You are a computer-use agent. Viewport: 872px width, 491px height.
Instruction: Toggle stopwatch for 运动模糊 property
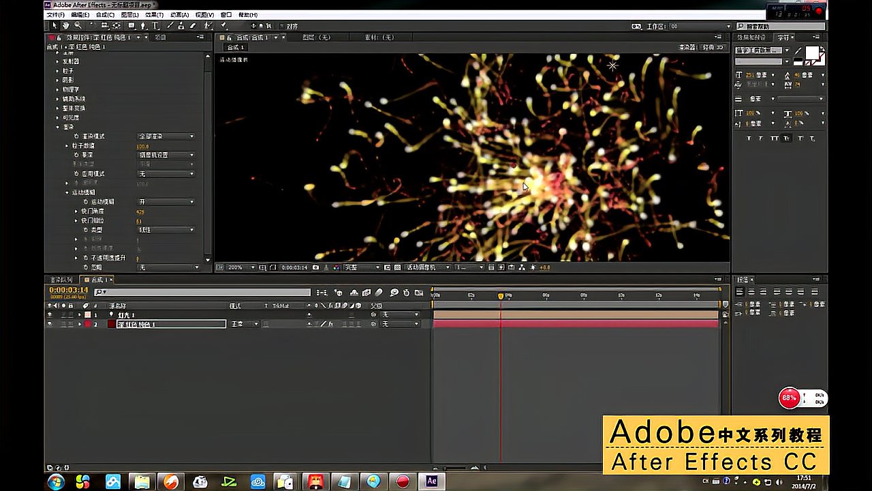[85, 202]
